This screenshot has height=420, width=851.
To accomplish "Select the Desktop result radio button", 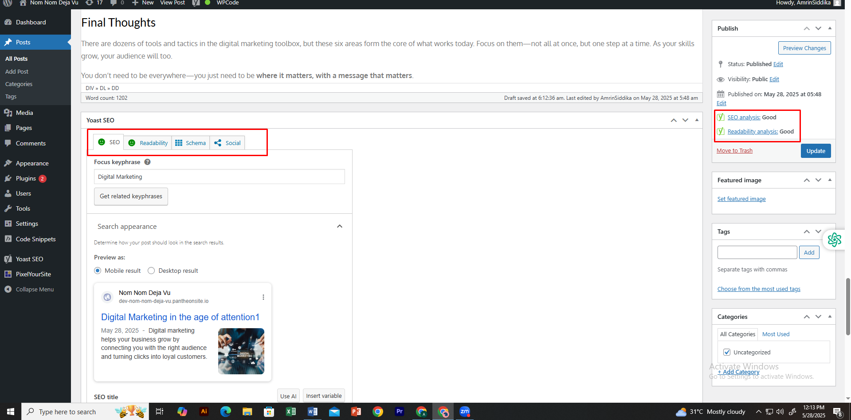I will (151, 271).
